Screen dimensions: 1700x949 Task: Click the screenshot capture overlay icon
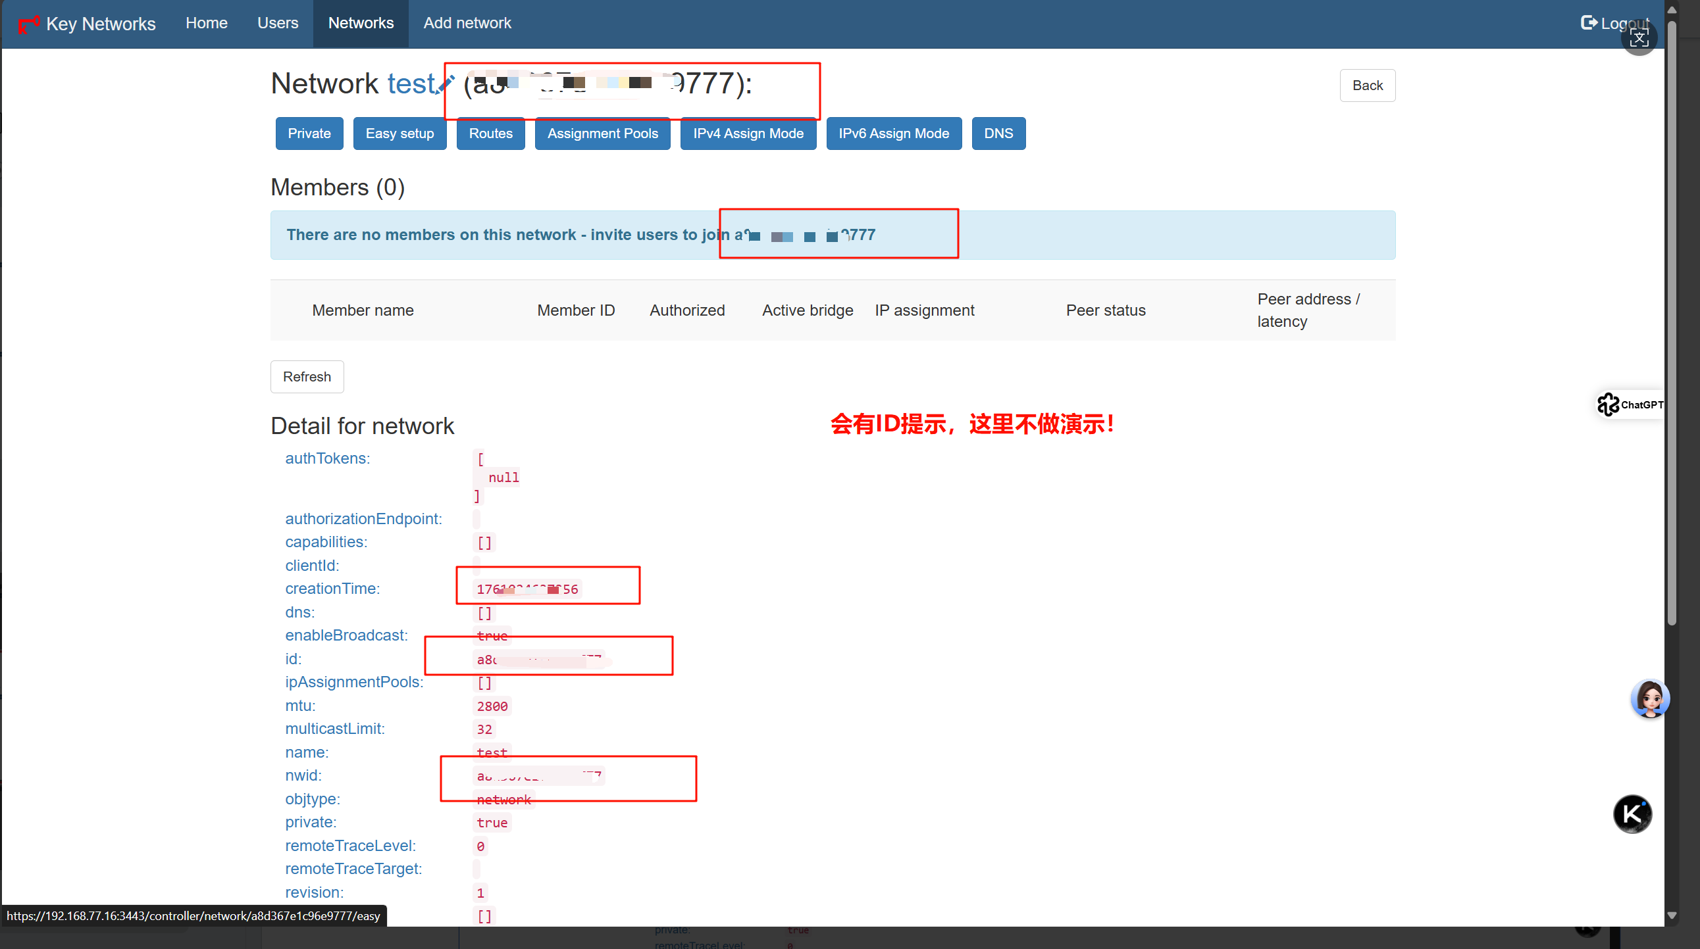click(x=1639, y=38)
